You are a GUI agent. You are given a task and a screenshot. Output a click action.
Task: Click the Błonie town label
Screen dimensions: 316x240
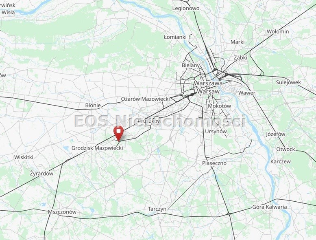click(x=93, y=106)
